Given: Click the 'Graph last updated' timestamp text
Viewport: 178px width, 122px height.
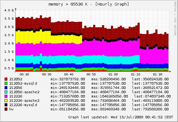Looking at the screenshot, I should point(121,117).
